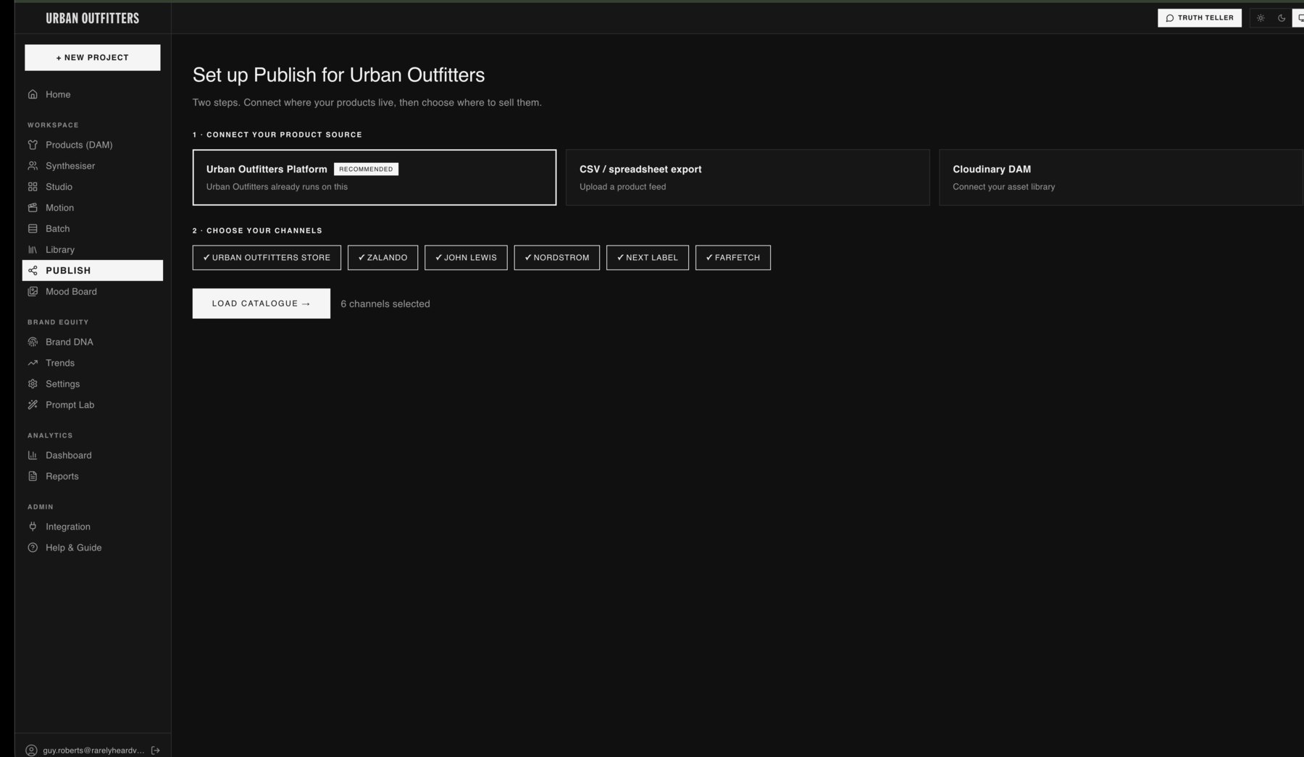This screenshot has width=1304, height=757.
Task: Click the Prompt Lab wand icon
Action: [x=33, y=405]
